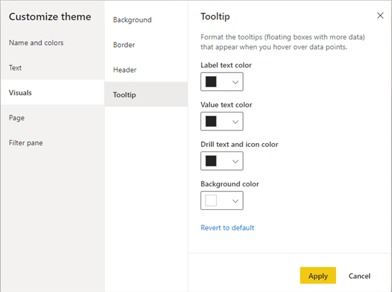
Task: Select the Background visual option
Action: (x=132, y=20)
